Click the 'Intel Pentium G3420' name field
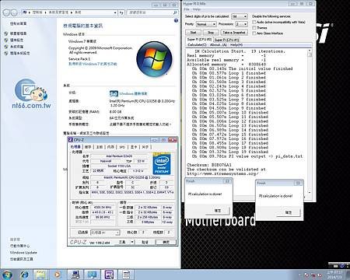Screen dimensions: 350x280 tap(119, 156)
